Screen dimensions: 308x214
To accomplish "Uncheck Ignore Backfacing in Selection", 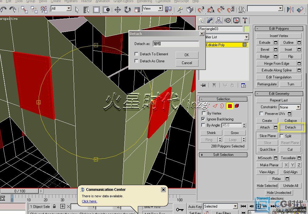I will tap(203, 119).
